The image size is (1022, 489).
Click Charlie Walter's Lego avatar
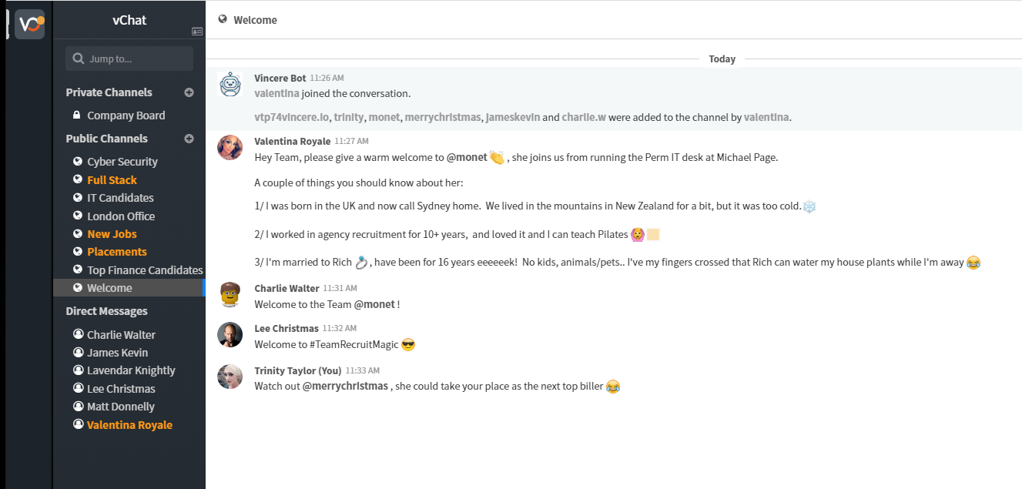coord(230,294)
